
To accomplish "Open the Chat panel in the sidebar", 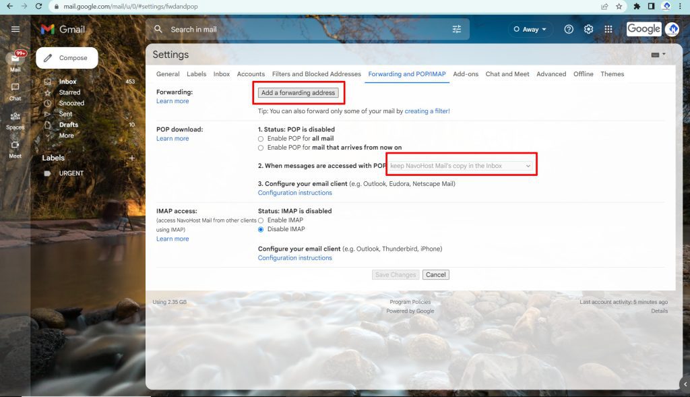I will click(15, 88).
